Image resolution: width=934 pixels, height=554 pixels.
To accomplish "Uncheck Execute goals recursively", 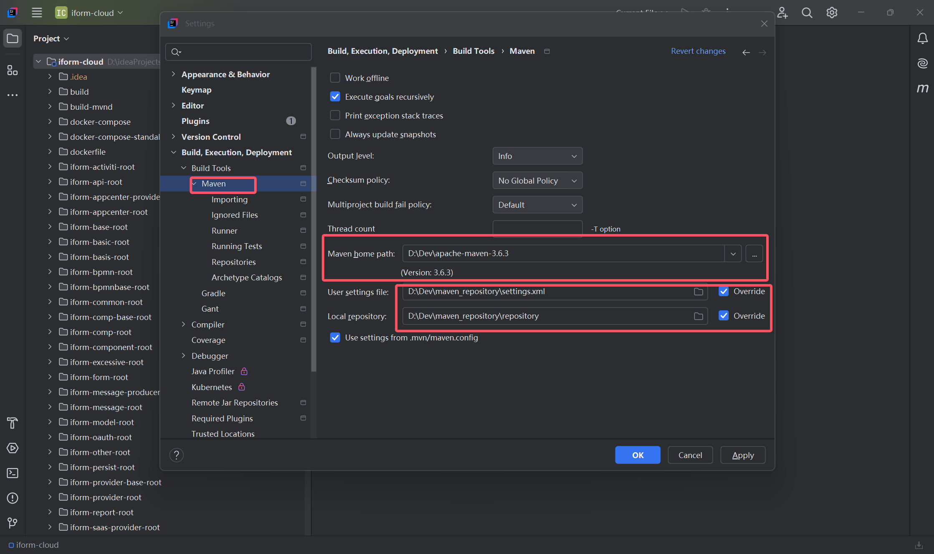I will coord(335,97).
